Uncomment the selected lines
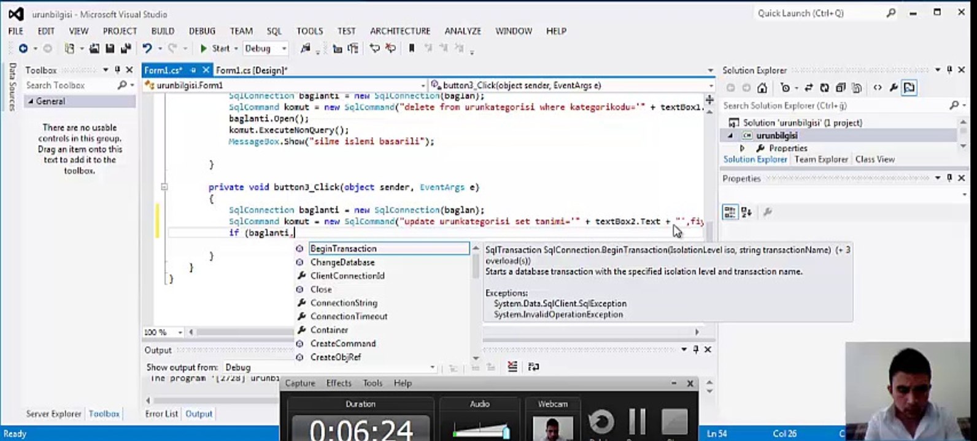Image resolution: width=977 pixels, height=441 pixels. click(x=390, y=48)
